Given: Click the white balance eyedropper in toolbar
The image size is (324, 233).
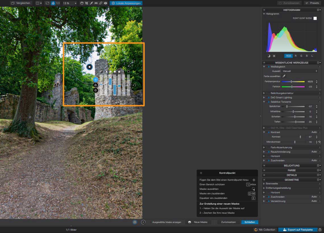Looking at the screenshot, I should [x=91, y=3].
